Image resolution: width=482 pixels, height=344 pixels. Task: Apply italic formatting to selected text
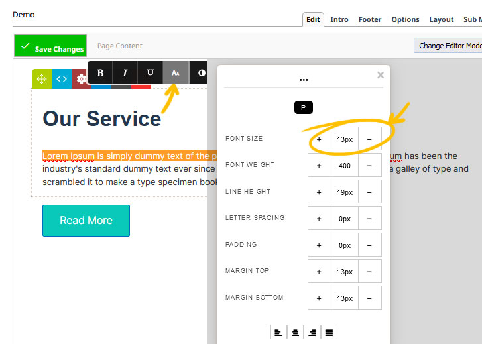[125, 73]
